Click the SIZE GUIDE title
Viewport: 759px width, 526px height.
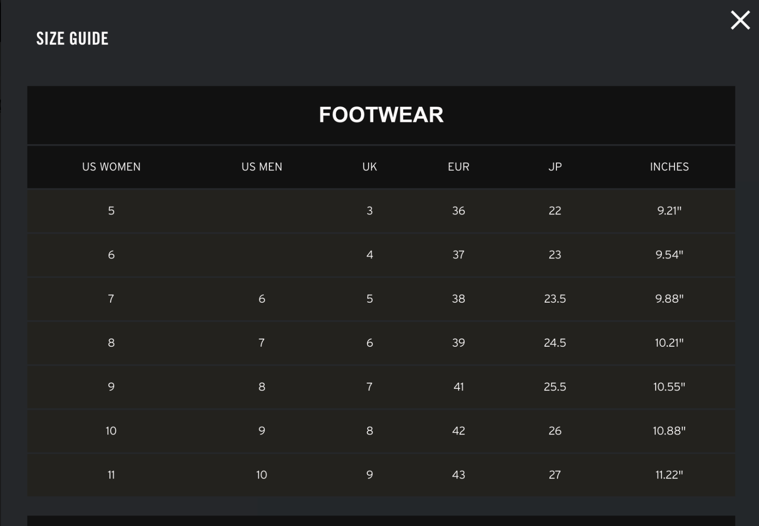[x=72, y=38]
